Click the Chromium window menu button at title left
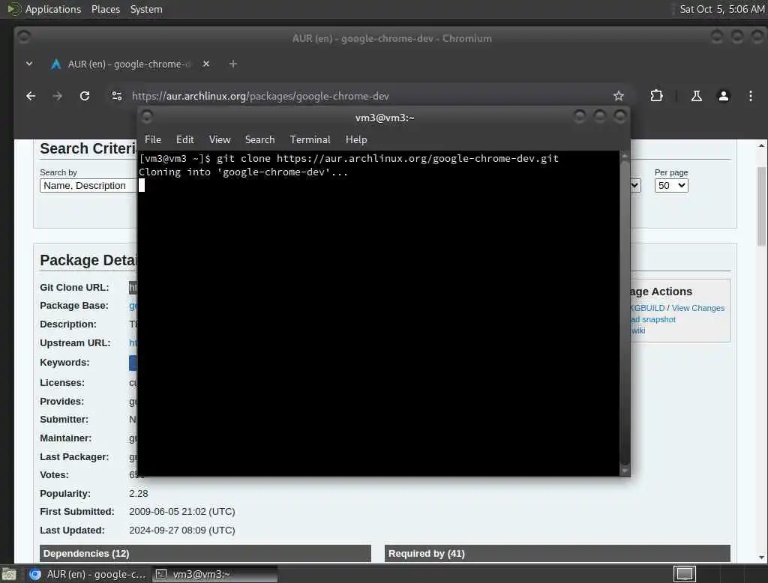Viewport: 768px width, 583px height. click(23, 36)
